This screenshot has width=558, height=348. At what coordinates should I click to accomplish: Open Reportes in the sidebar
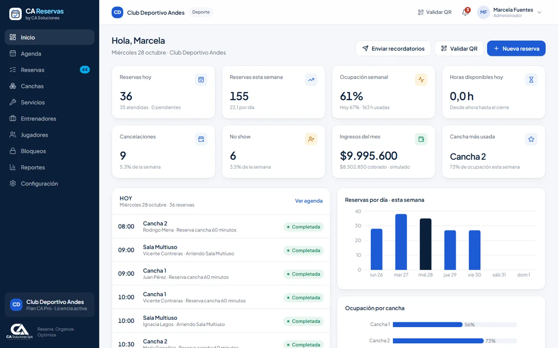[50, 167]
